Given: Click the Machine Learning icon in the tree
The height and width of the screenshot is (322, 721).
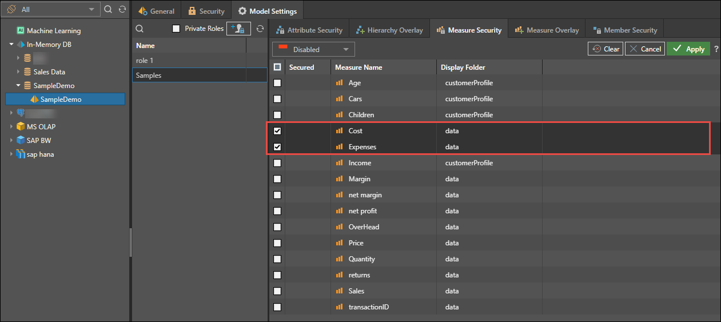Looking at the screenshot, I should [x=20, y=31].
